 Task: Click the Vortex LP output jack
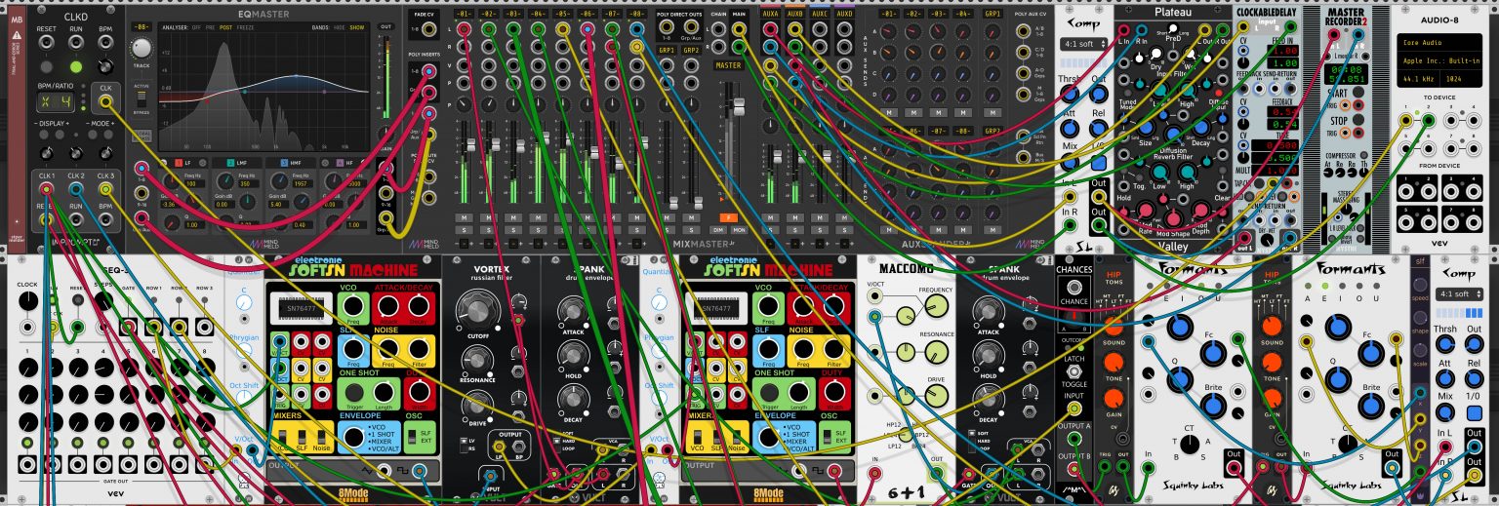coord(498,447)
